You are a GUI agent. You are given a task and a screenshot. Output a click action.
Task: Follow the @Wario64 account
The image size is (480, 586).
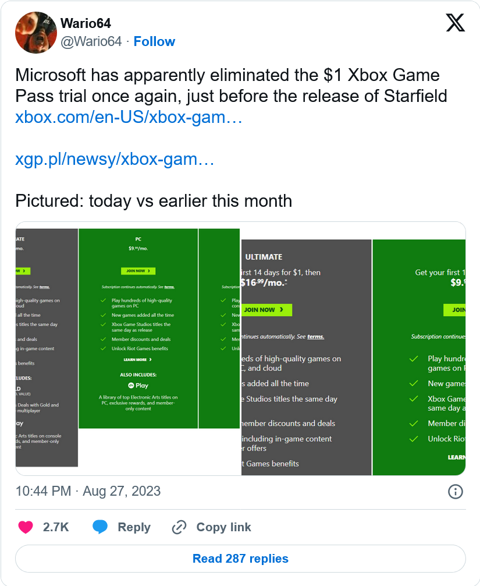tap(154, 41)
